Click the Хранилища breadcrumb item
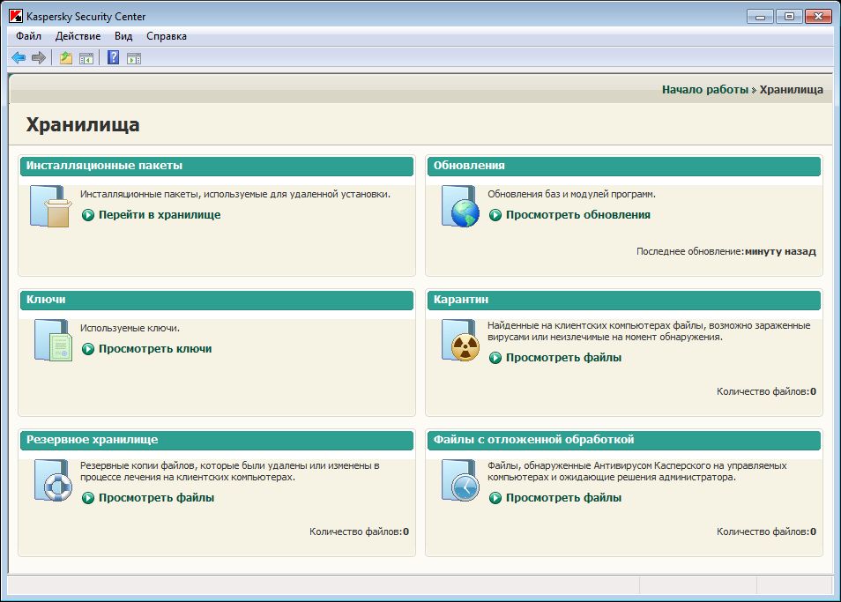Image resolution: width=841 pixels, height=602 pixels. click(x=791, y=90)
